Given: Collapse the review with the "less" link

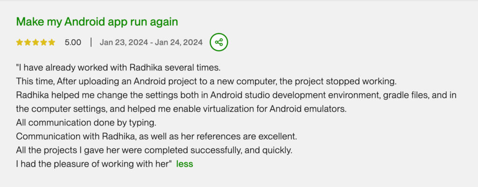Looking at the screenshot, I should point(184,164).
